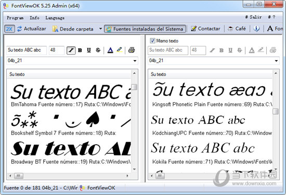Expand the right 04b_21 font dropdown
The width and height of the screenshot is (286, 195).
[x=276, y=61]
